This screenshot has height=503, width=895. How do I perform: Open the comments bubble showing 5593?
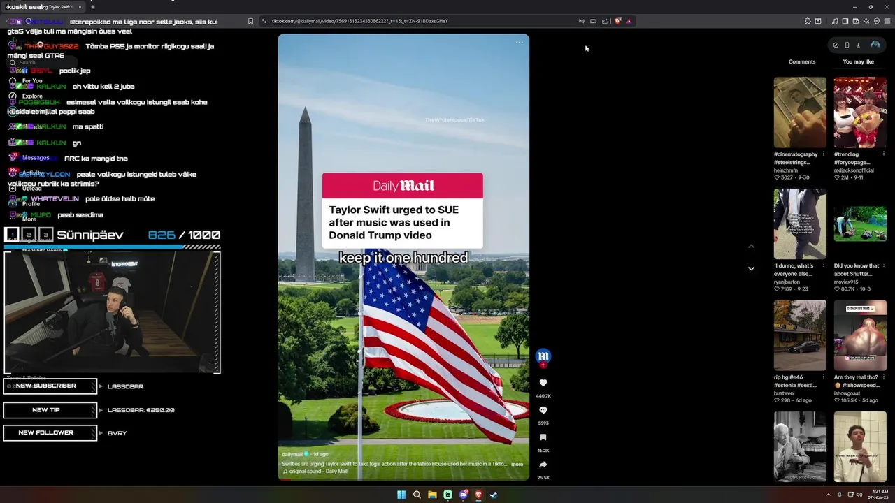pos(543,410)
